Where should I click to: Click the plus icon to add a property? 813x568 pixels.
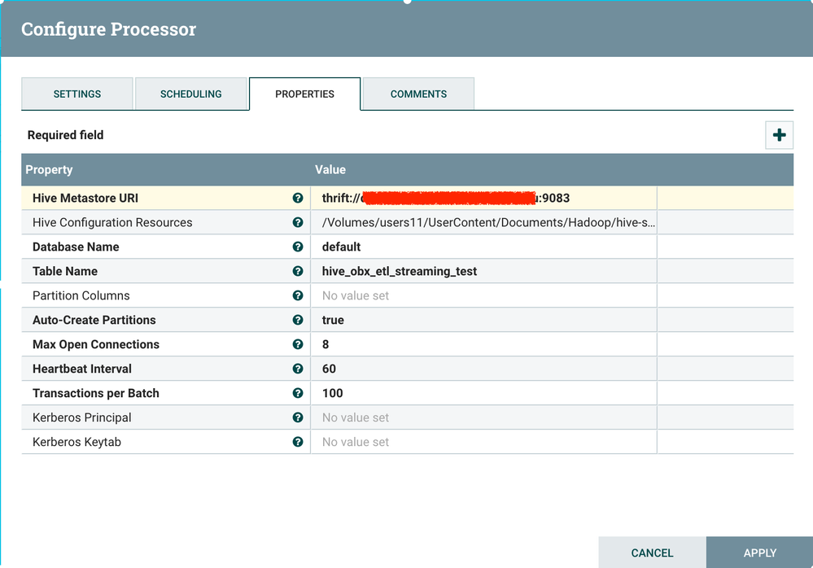tap(779, 135)
